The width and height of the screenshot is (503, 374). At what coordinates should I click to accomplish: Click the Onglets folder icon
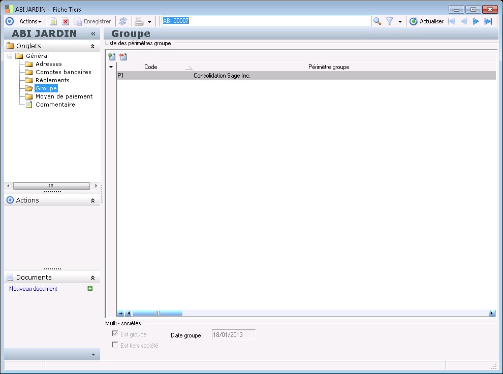[10, 46]
